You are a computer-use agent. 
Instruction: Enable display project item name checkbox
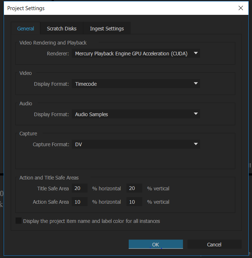point(19,221)
